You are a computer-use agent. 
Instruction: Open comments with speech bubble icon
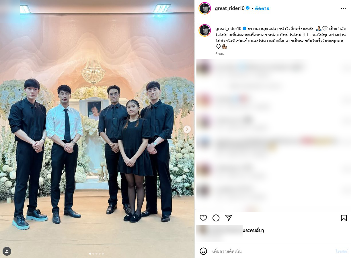[216, 218]
